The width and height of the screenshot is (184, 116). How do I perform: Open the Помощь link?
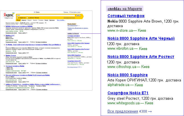pos(66,12)
